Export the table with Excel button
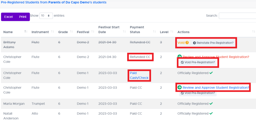The image size is (256, 121). [x=8, y=17]
